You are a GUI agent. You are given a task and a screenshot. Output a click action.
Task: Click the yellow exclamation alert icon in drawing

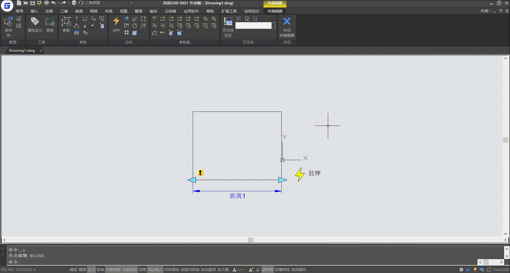coord(200,173)
